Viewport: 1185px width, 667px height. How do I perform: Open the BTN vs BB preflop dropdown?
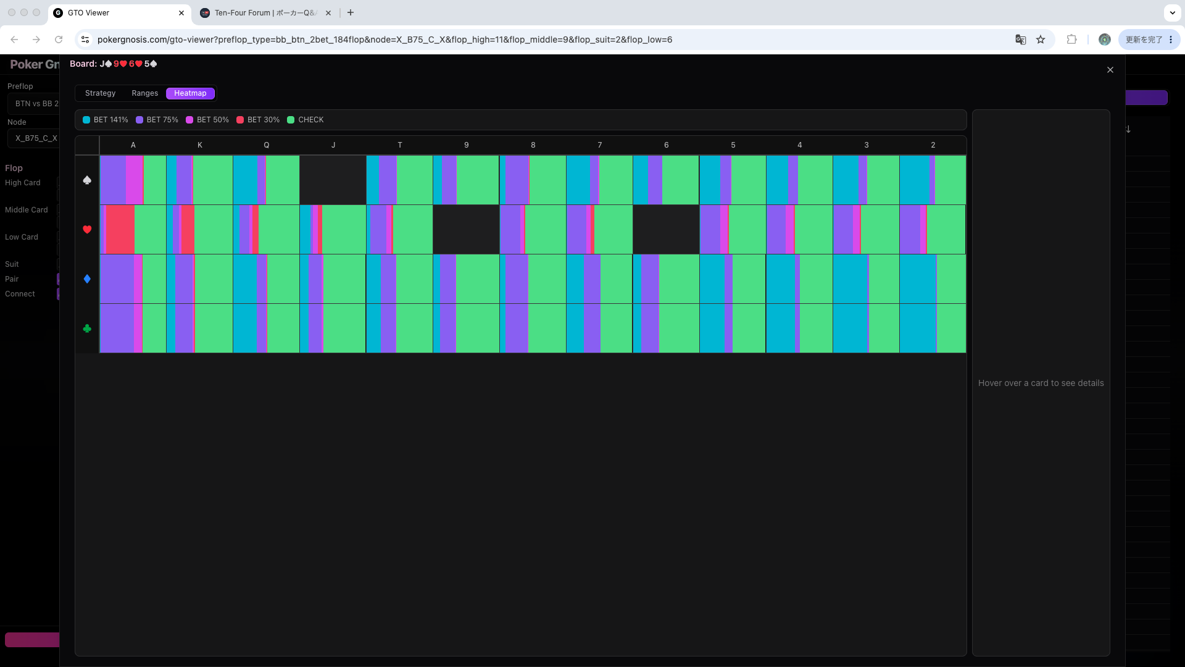[34, 104]
